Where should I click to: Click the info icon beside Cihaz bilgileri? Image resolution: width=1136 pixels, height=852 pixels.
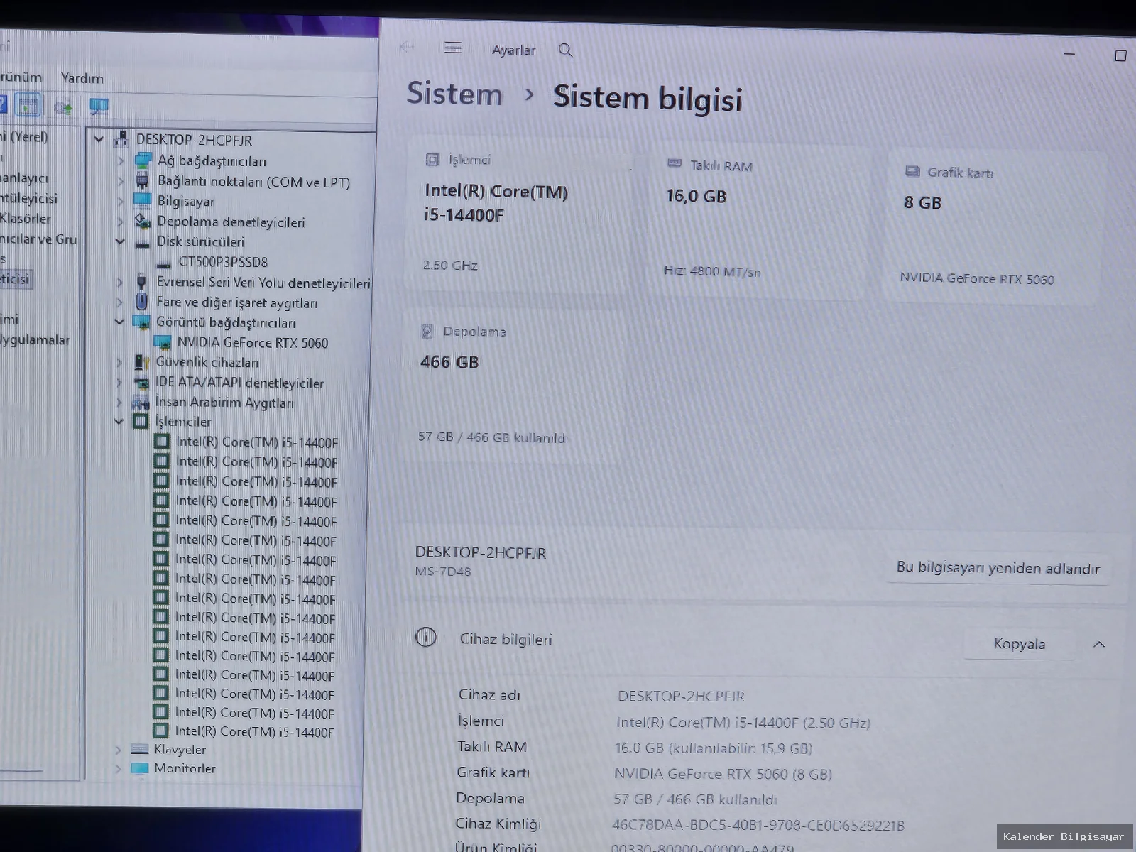coord(425,637)
